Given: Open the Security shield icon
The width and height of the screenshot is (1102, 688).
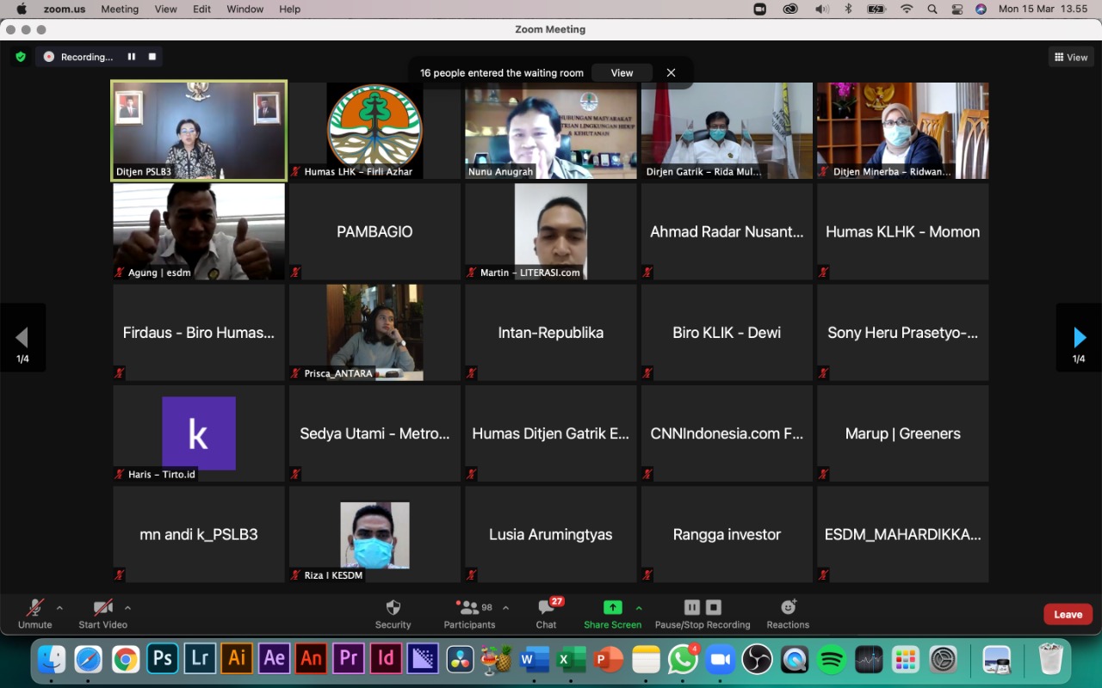Looking at the screenshot, I should (393, 608).
